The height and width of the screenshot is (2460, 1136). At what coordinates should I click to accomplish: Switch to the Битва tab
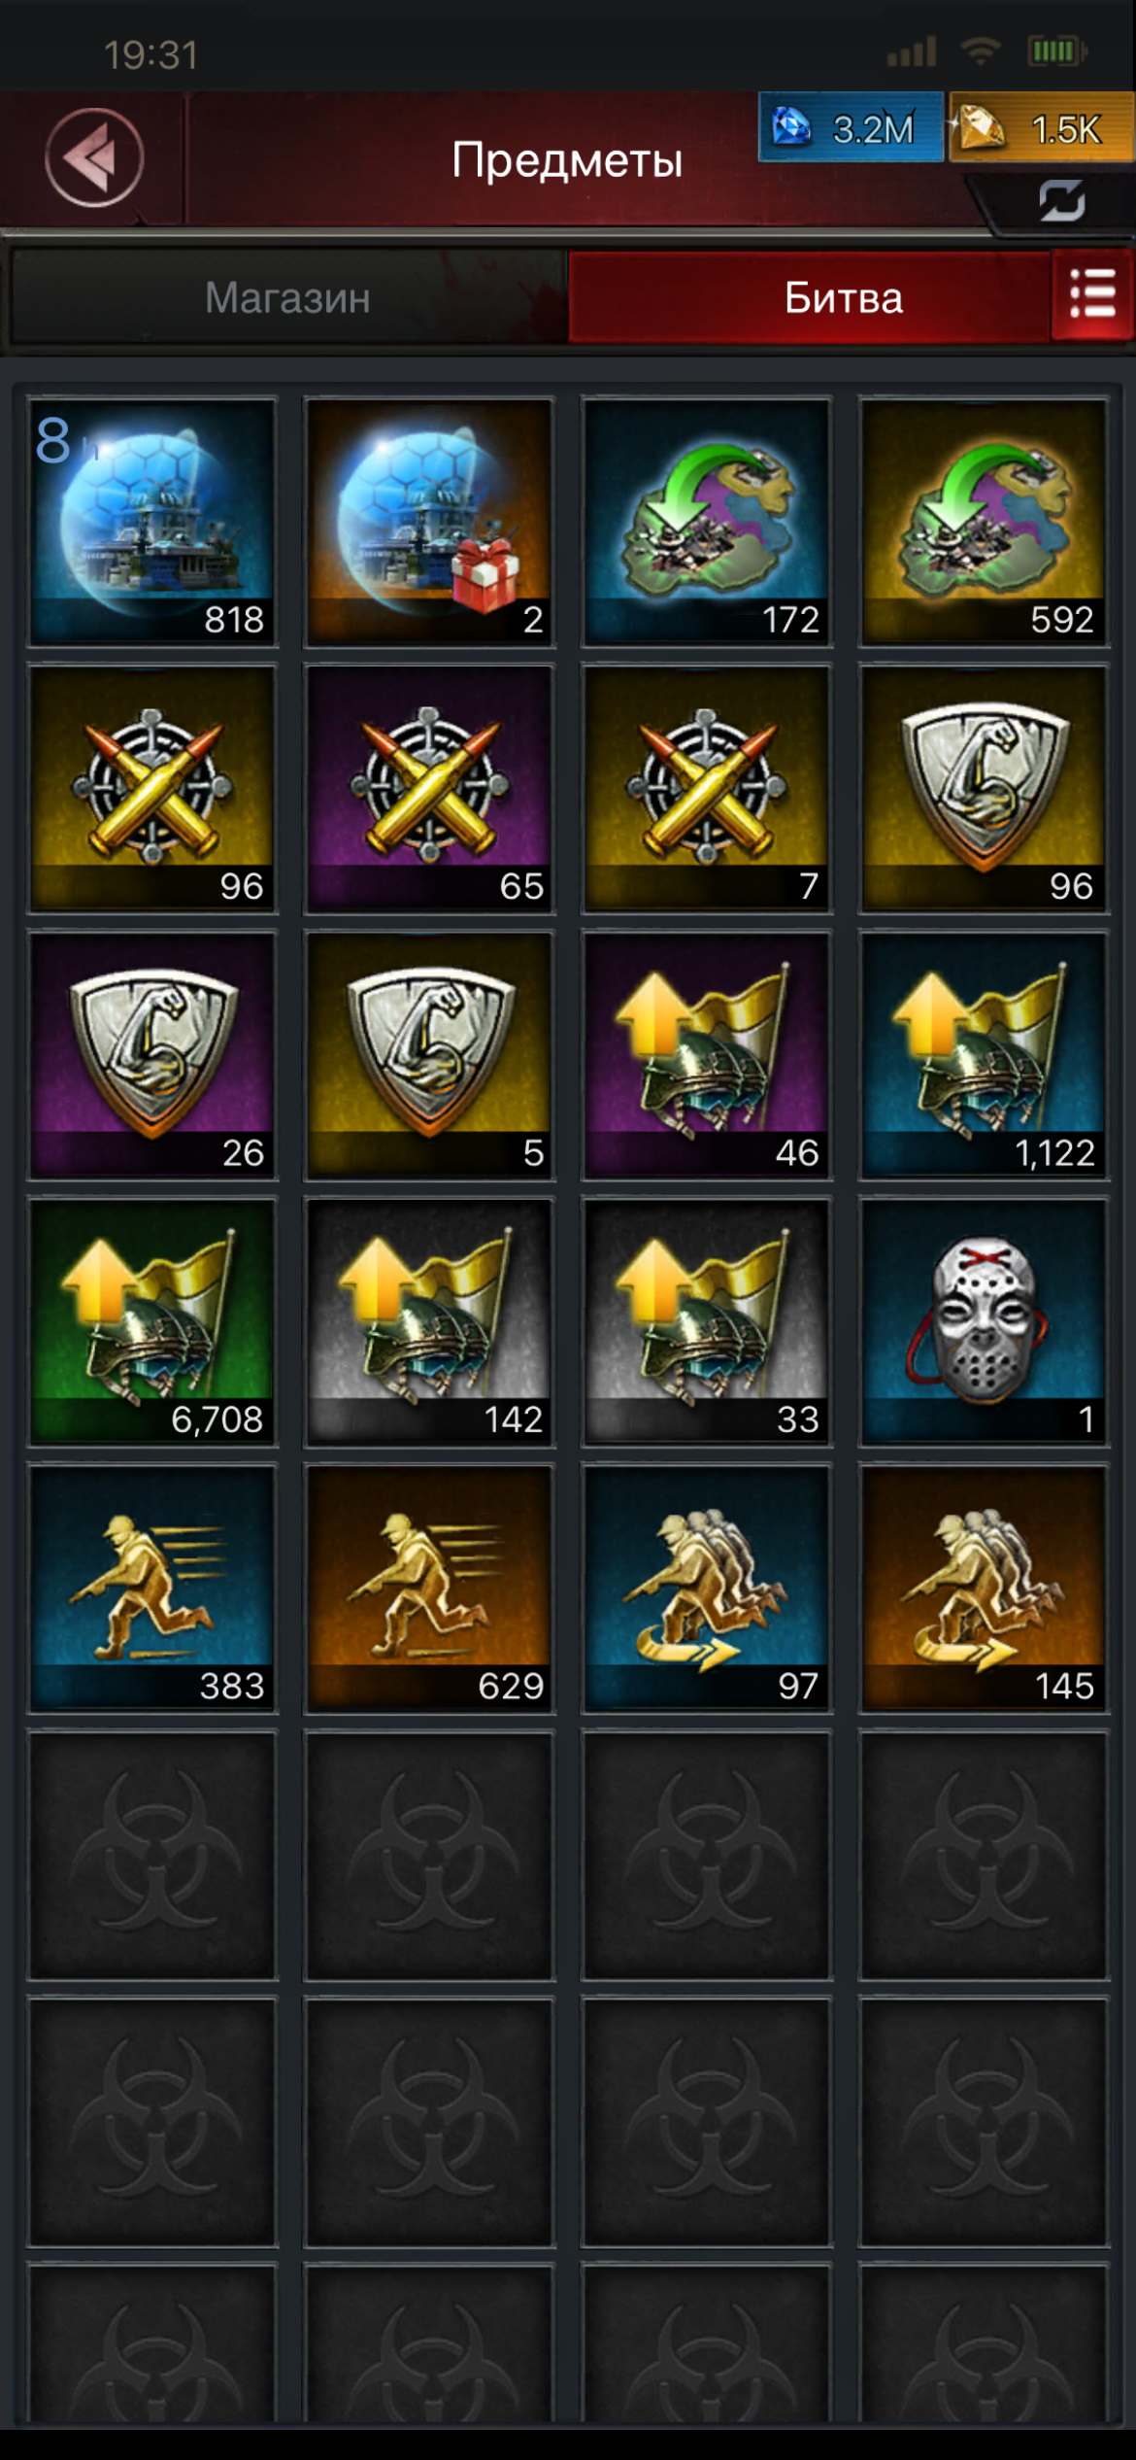click(x=810, y=297)
